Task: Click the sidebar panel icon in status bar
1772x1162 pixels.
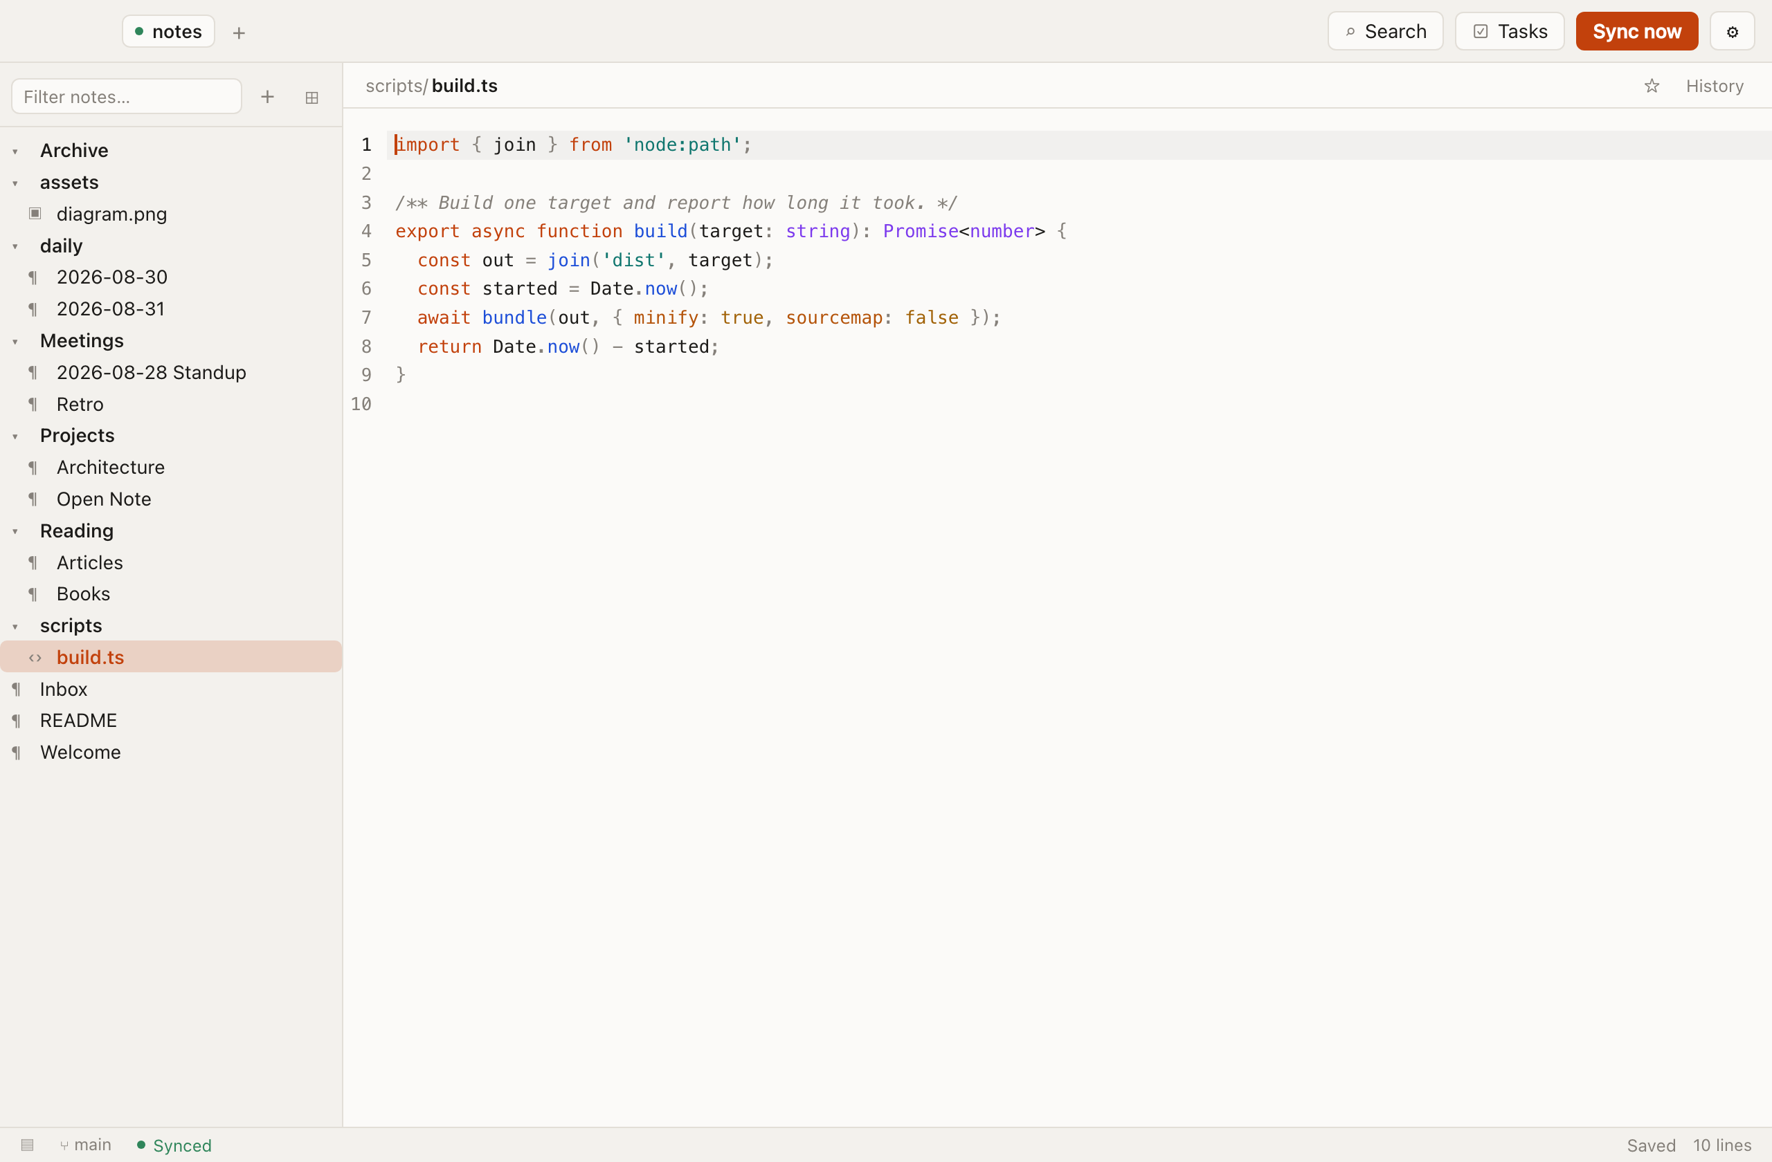Action: click(x=28, y=1145)
